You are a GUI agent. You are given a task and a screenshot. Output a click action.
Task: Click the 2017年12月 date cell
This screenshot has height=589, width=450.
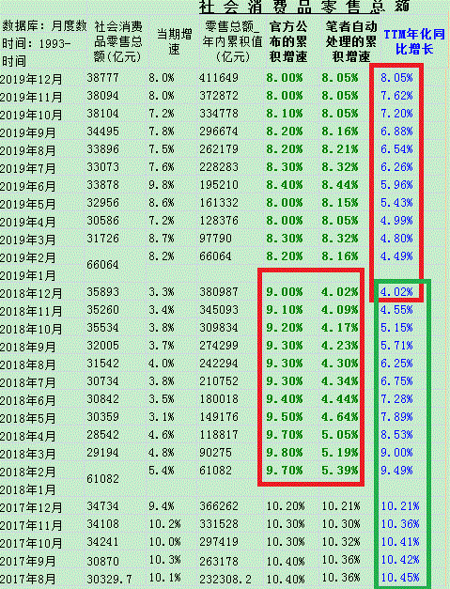[31, 507]
